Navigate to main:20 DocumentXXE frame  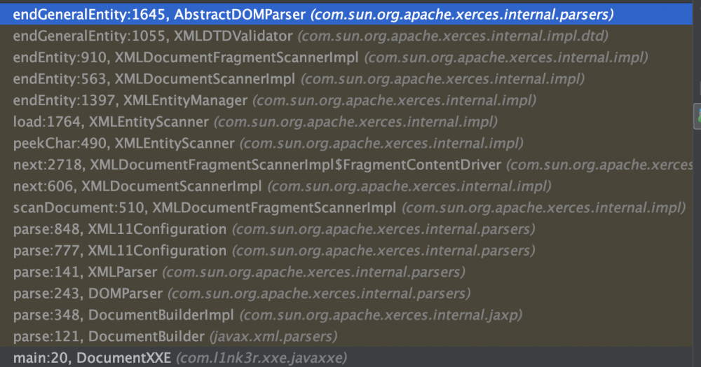pyautogui.click(x=92, y=358)
